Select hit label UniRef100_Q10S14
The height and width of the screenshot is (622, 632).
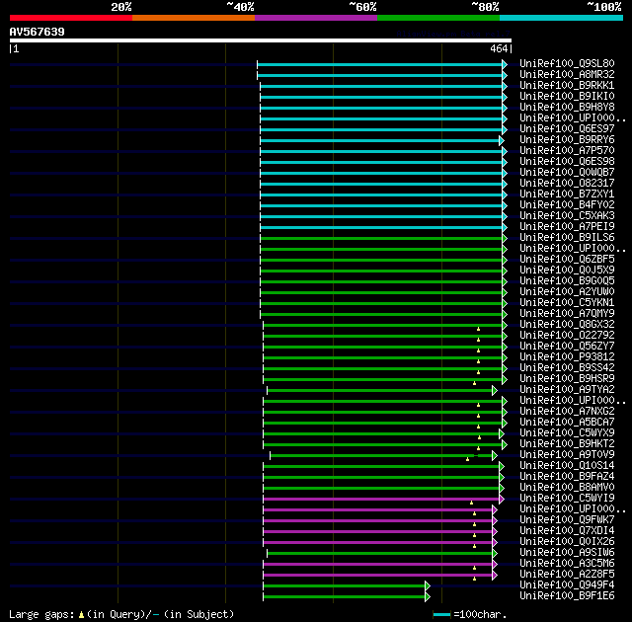pyautogui.click(x=567, y=466)
